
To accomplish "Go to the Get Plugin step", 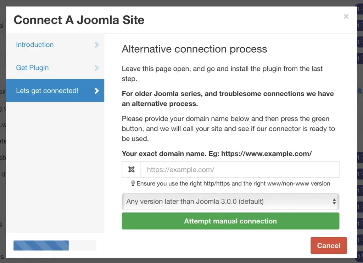I will [x=33, y=68].
